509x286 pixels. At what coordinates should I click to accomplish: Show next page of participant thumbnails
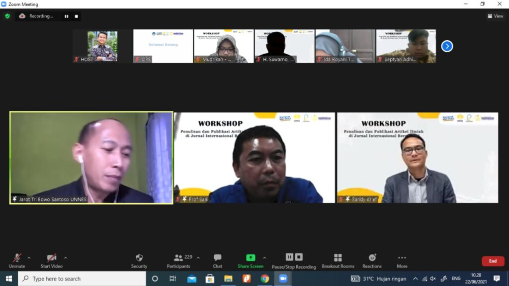tap(447, 46)
